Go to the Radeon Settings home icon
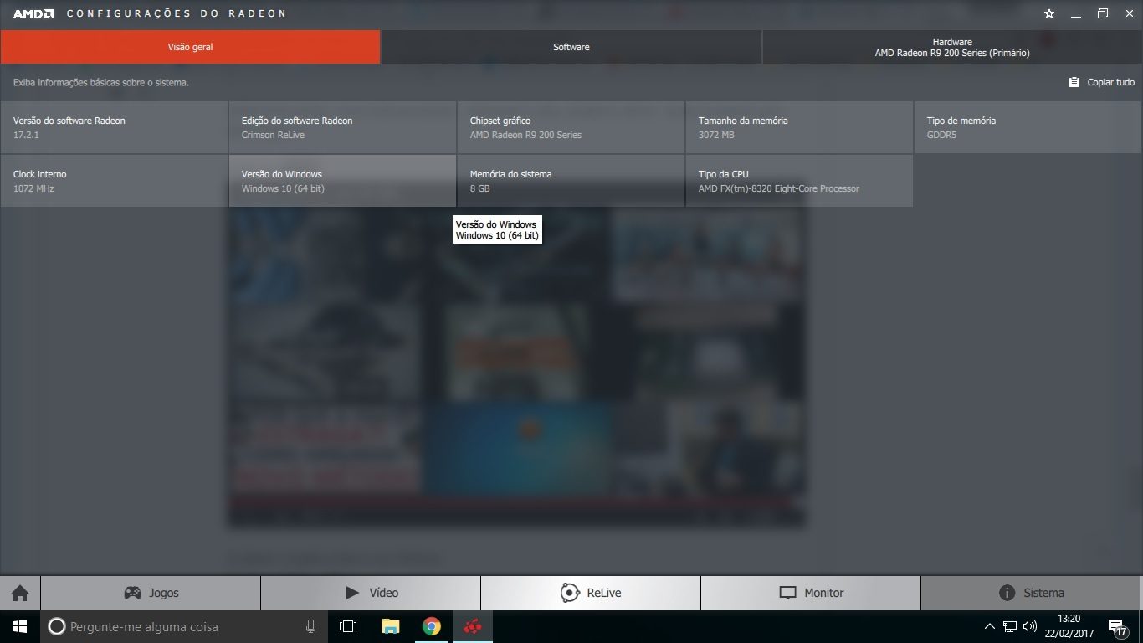Viewport: 1143px width, 643px height. [x=20, y=593]
